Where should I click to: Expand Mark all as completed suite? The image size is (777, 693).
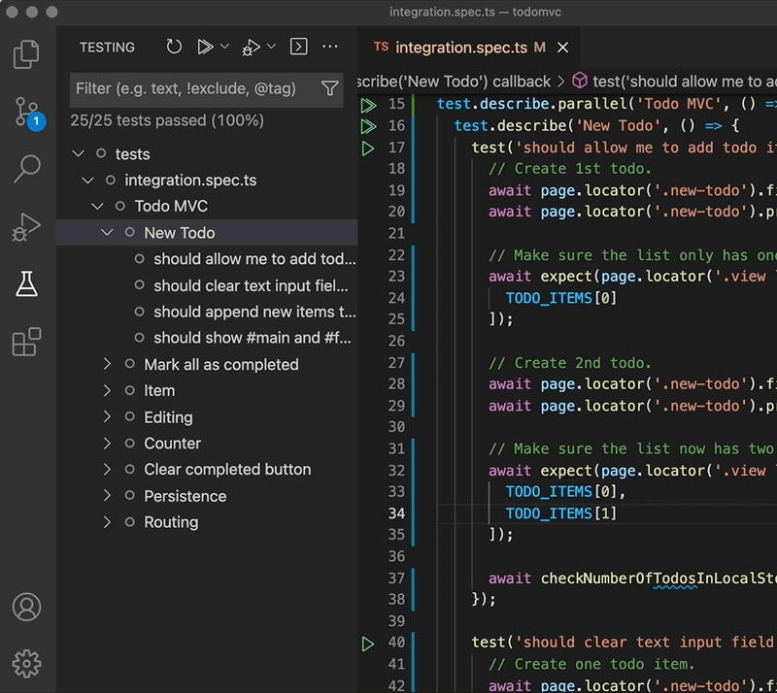pyautogui.click(x=107, y=364)
